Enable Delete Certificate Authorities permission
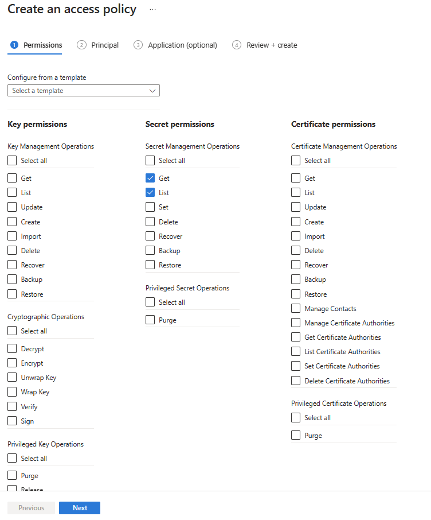This screenshot has height=520, width=431. coord(295,381)
